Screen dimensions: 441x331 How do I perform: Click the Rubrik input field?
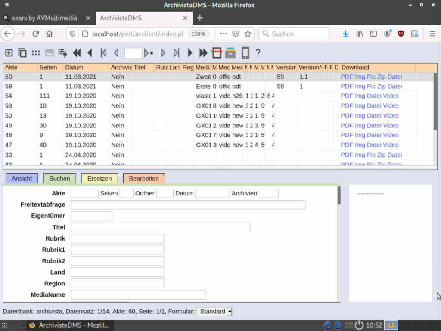pos(117,238)
